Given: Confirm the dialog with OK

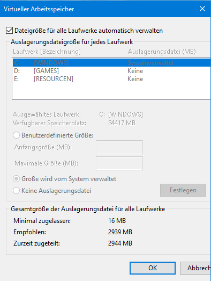Looking at the screenshot, I should pyautogui.click(x=153, y=268).
